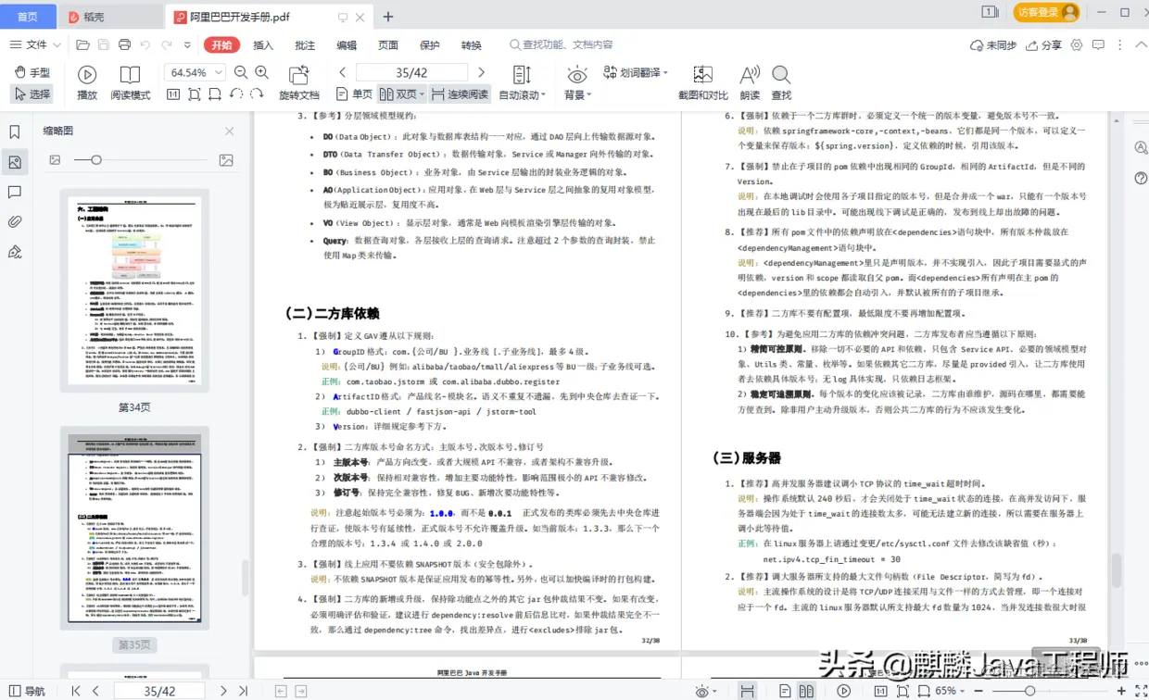Click Rotate Document (旋转文档)
Viewport: 1149px width, 700px height.
tap(299, 82)
